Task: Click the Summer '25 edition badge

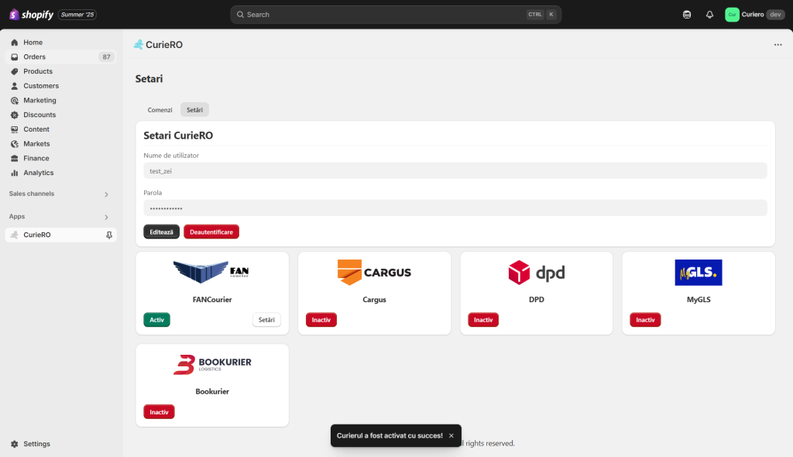Action: [x=77, y=15]
